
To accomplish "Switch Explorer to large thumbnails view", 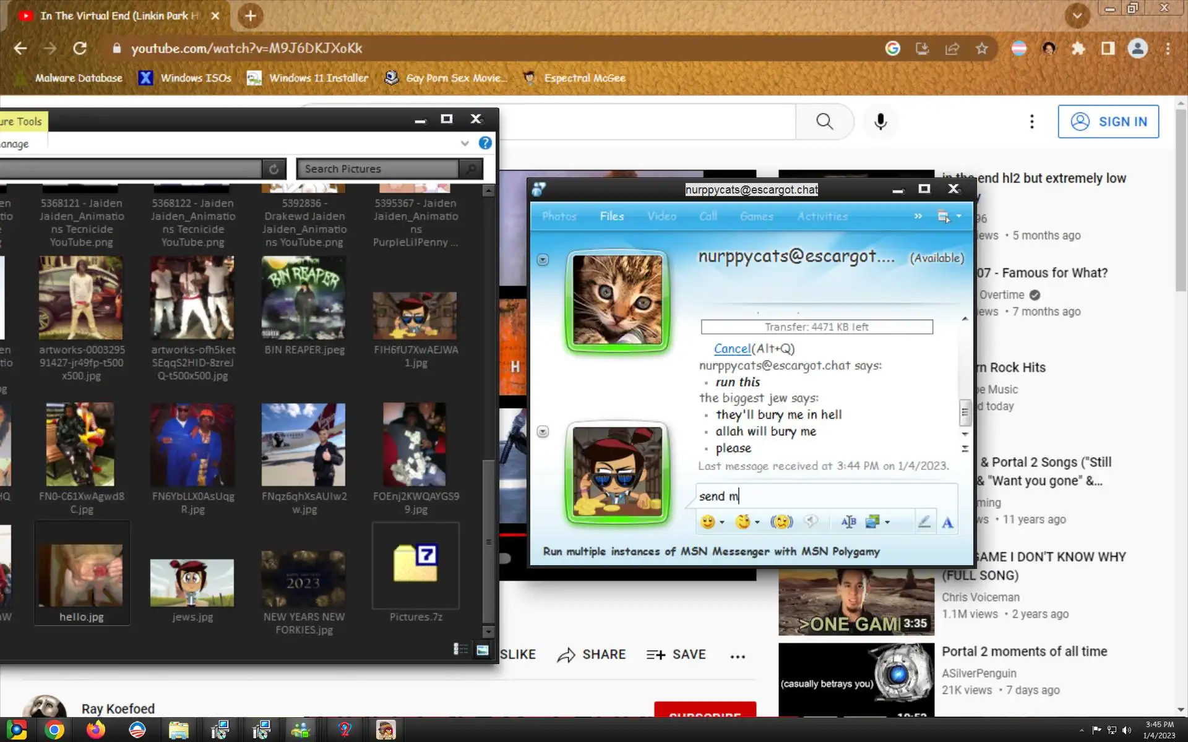I will tap(482, 649).
